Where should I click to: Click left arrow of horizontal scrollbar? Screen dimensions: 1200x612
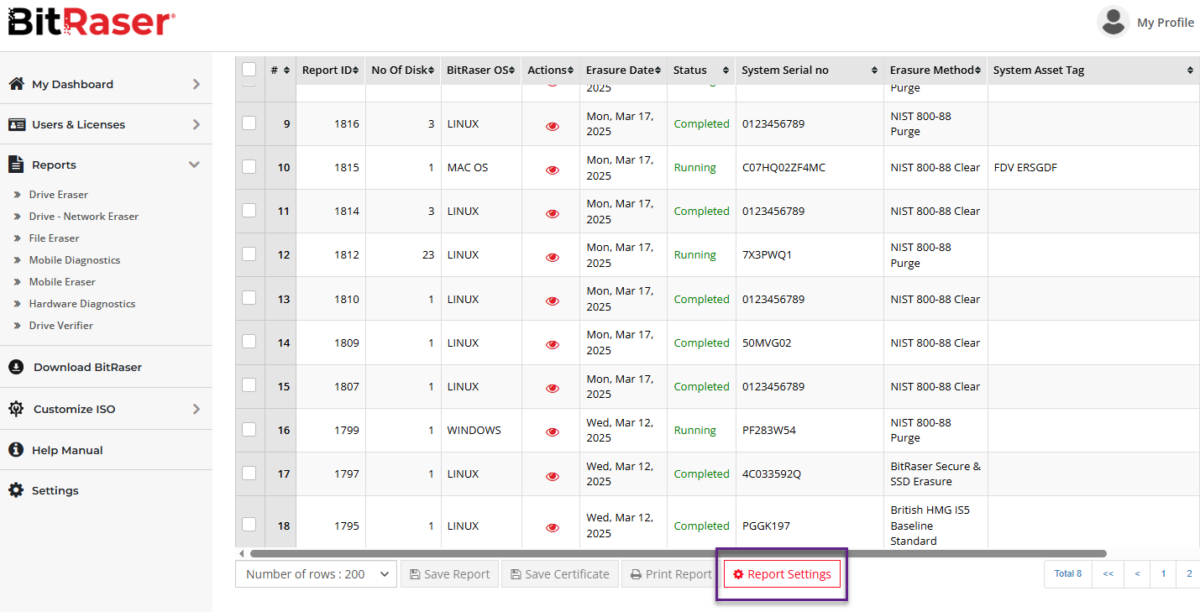[x=242, y=553]
